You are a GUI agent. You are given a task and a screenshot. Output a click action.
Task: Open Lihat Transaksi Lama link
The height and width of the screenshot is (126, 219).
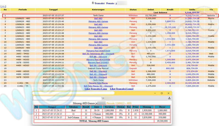pos(96,89)
